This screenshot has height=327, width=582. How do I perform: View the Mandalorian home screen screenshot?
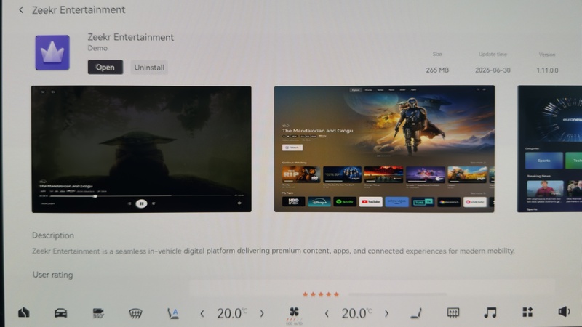(384, 149)
